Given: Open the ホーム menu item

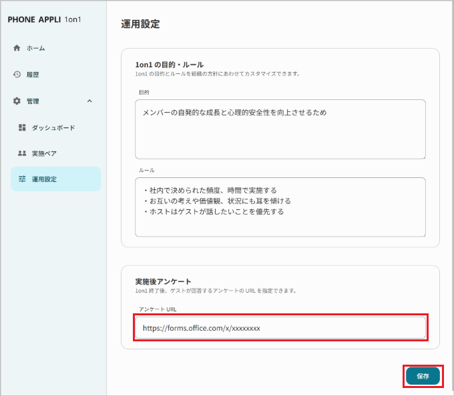Looking at the screenshot, I should (35, 48).
